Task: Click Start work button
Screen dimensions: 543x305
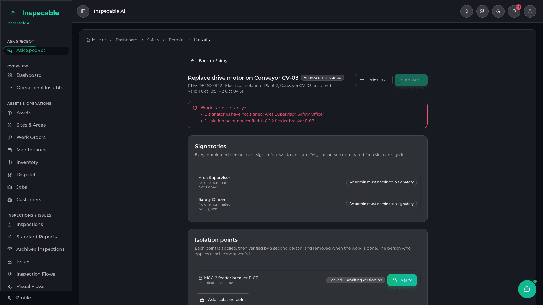Action: coord(411,80)
